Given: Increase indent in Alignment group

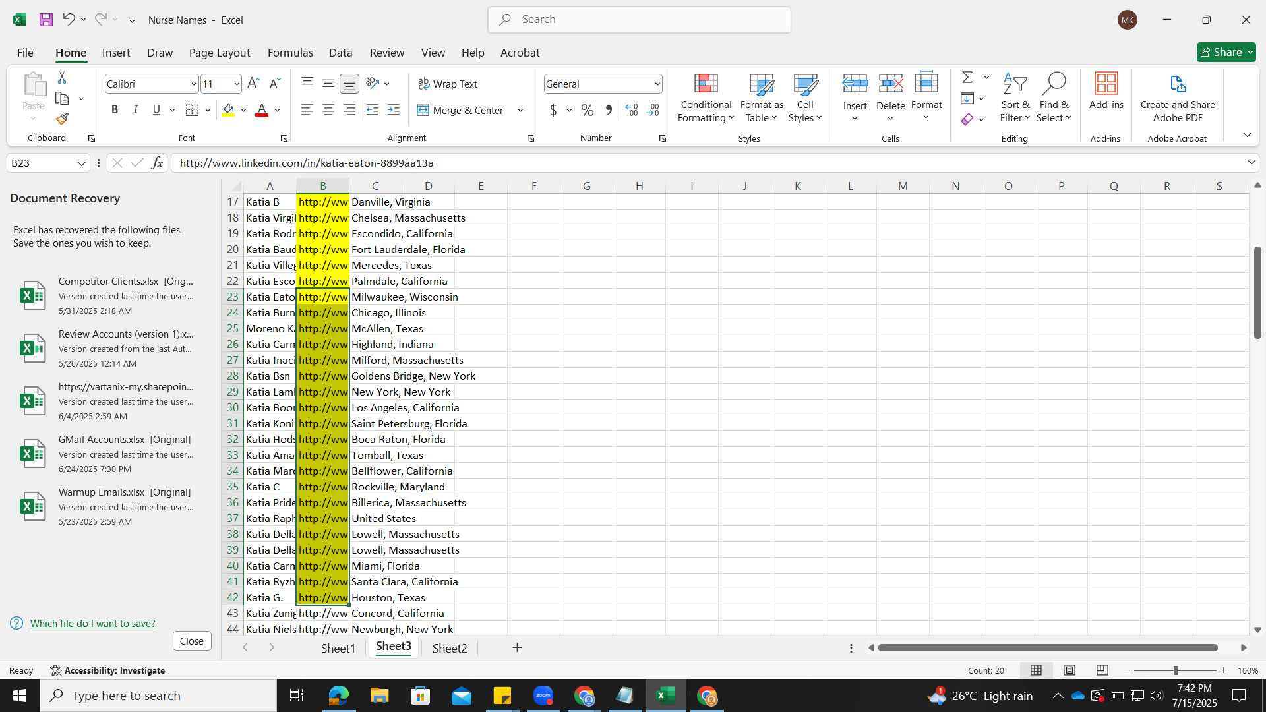Looking at the screenshot, I should (x=394, y=110).
